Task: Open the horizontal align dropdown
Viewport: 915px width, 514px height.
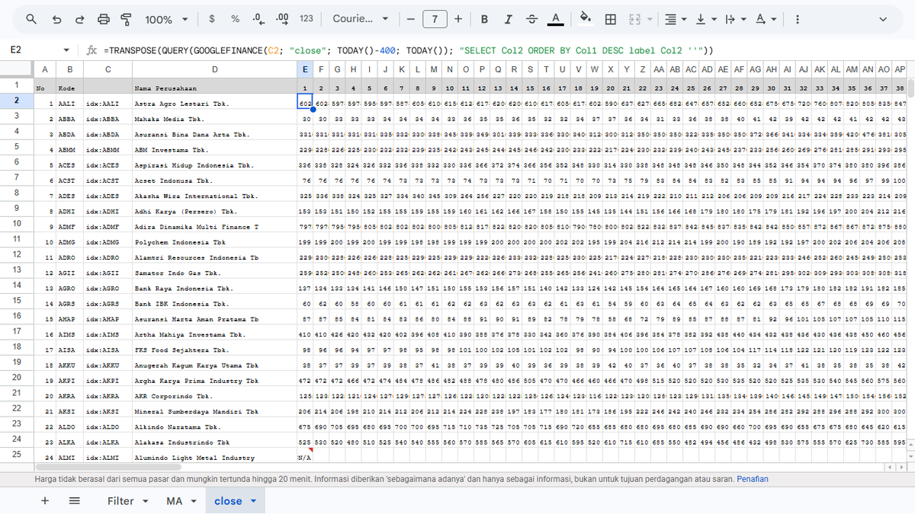Action: coord(675,19)
